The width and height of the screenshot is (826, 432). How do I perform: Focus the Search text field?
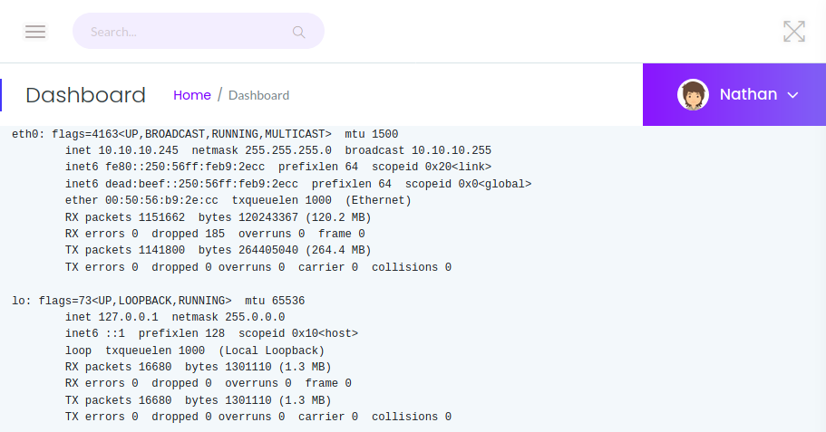[186, 32]
